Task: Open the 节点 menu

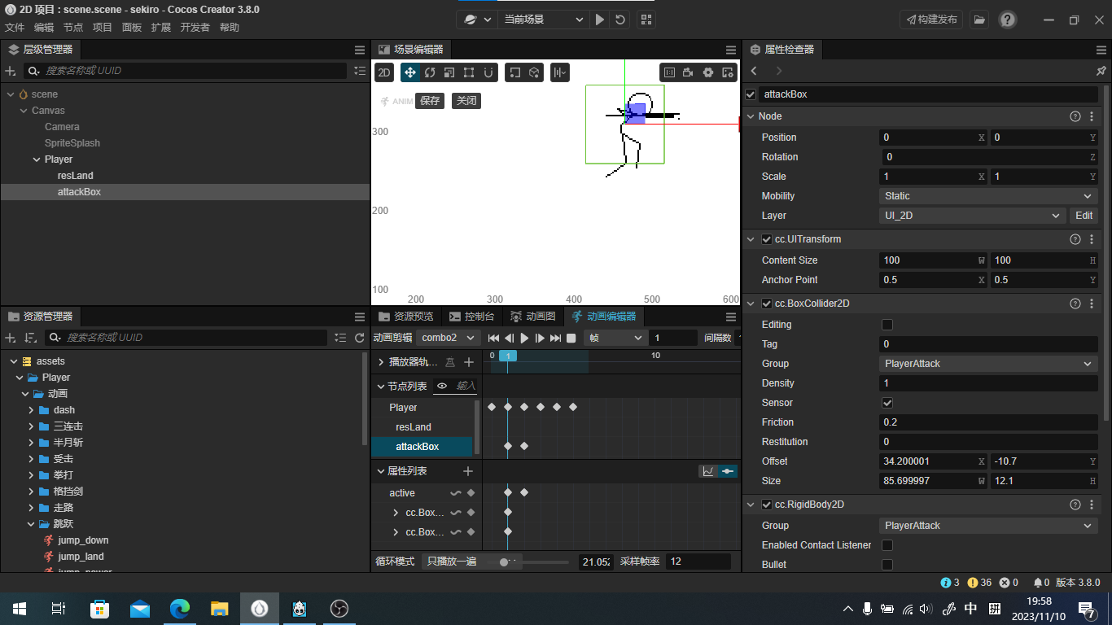Action: [73, 28]
